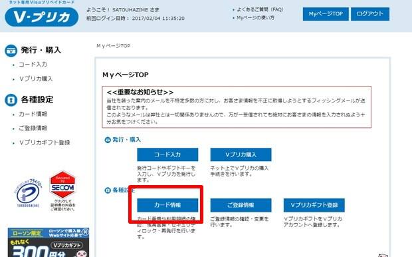Viewport: 412px width, 257px height.
Task: Log out with the ログアウト button
Action: pos(370,14)
